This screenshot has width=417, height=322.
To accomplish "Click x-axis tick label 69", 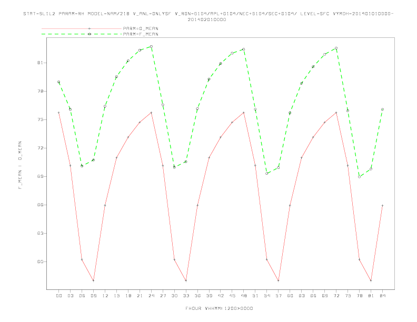I will click(325, 296).
